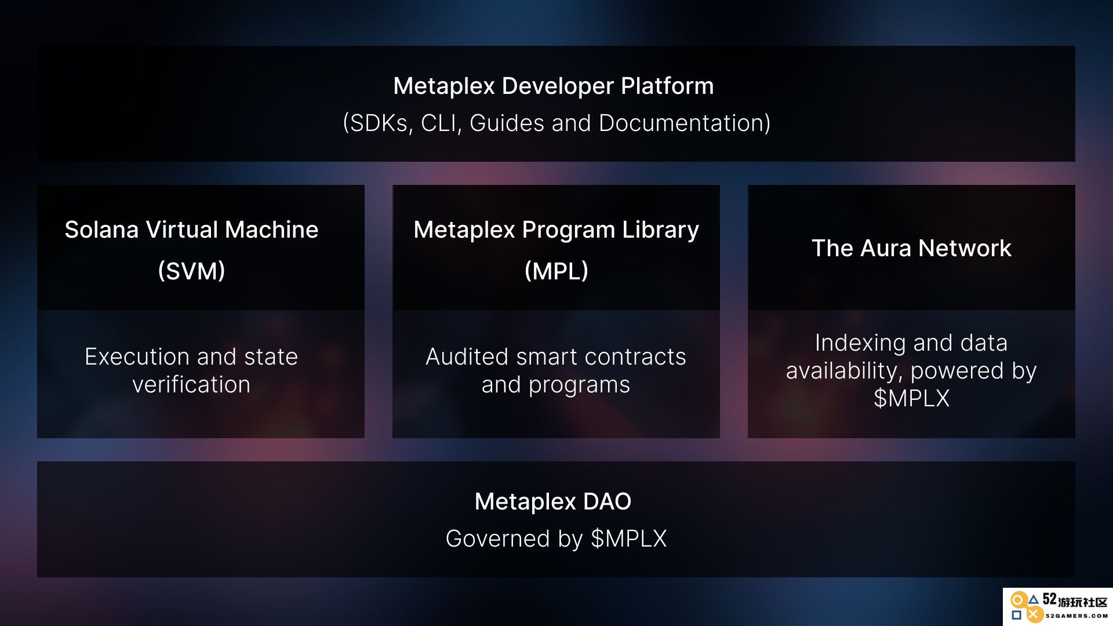Select the Governed by $MPLX line
Image resolution: width=1113 pixels, height=626 pixels.
(556, 538)
